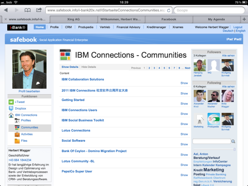Screen dimensions: 248x186
Task: Click the Activities briefcase icon
Action: [x=17, y=134]
